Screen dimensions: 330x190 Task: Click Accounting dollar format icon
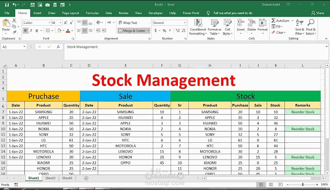[155, 30]
